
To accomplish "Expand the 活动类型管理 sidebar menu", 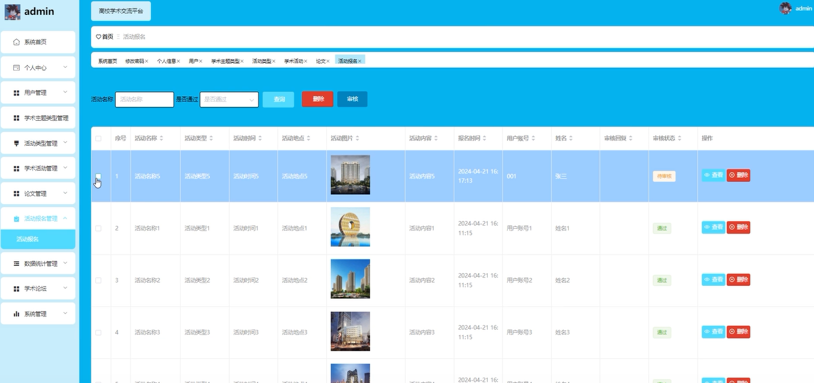I will [65, 143].
